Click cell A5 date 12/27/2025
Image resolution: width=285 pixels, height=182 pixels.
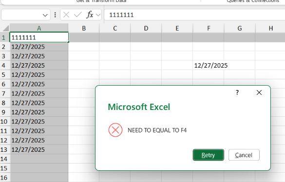39,75
